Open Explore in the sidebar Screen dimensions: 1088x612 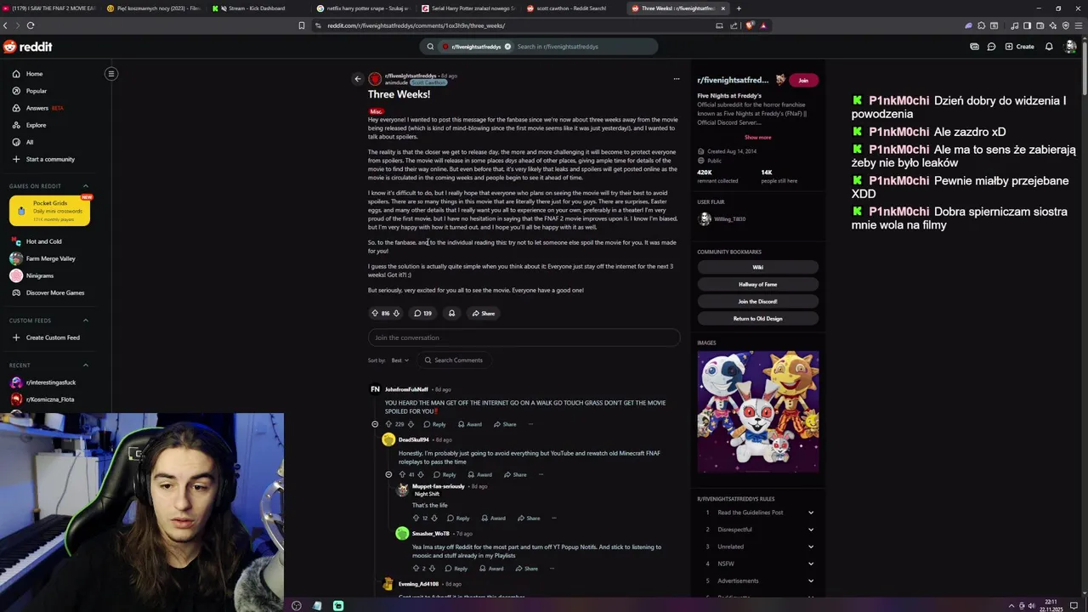coord(36,125)
